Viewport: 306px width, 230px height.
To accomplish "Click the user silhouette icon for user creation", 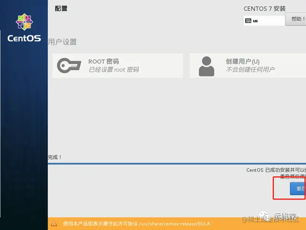I will tap(207, 65).
